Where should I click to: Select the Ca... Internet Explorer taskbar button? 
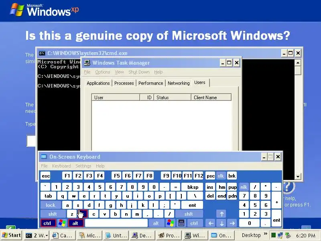[63, 235]
